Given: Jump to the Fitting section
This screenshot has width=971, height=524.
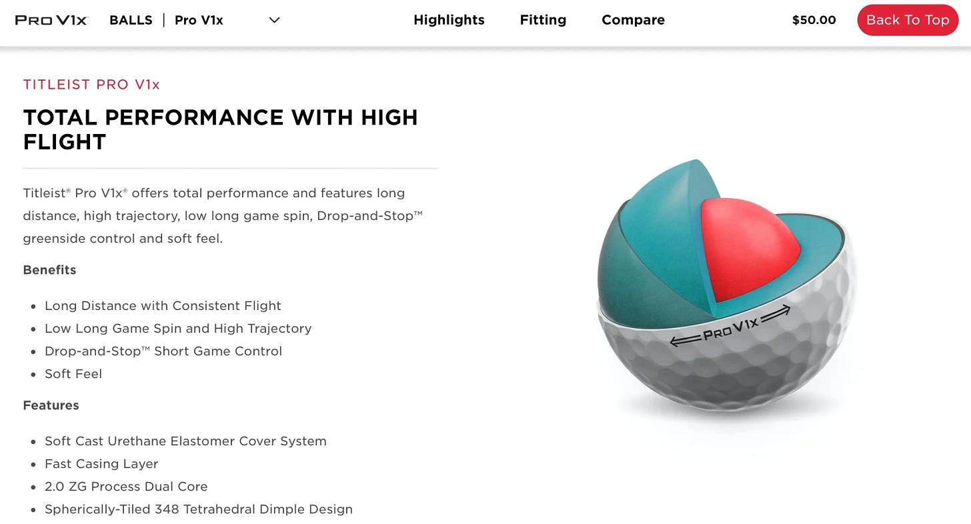Looking at the screenshot, I should tap(543, 20).
